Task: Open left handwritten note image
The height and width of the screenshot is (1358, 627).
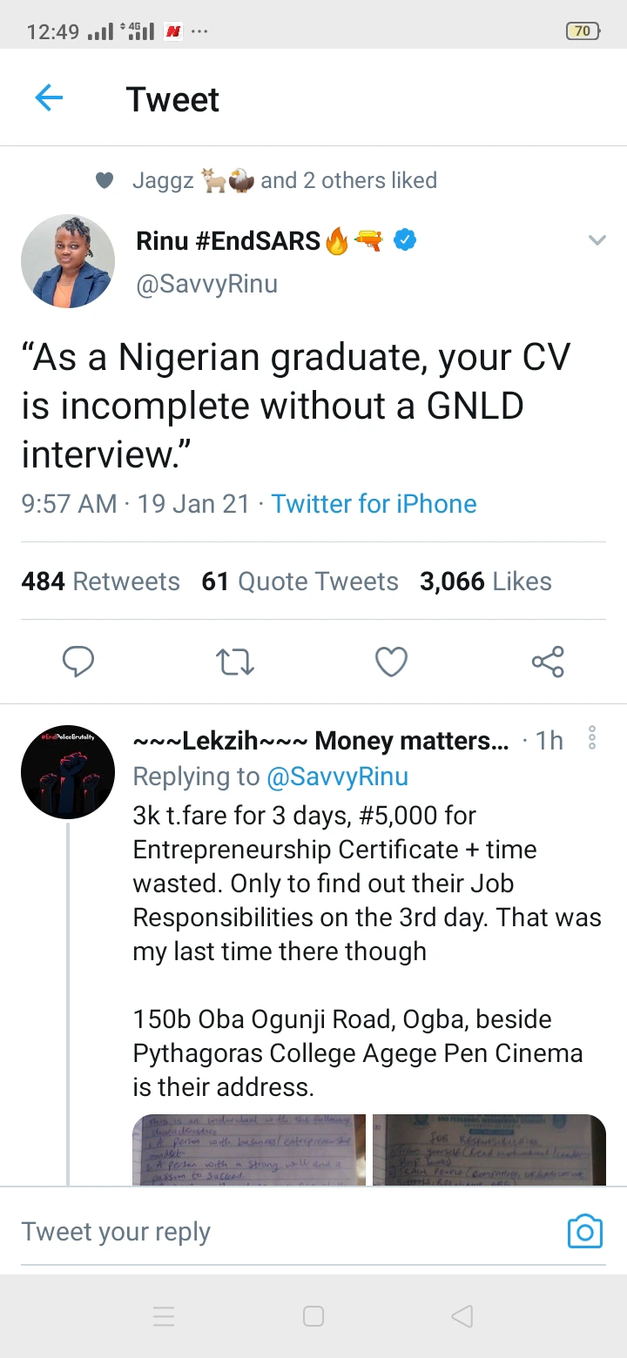Action: [x=249, y=1150]
